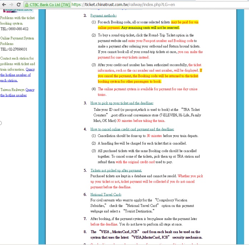Click 'A handling fee will be charged' sentence
This screenshot has width=249, height=245.
(x=142, y=143)
